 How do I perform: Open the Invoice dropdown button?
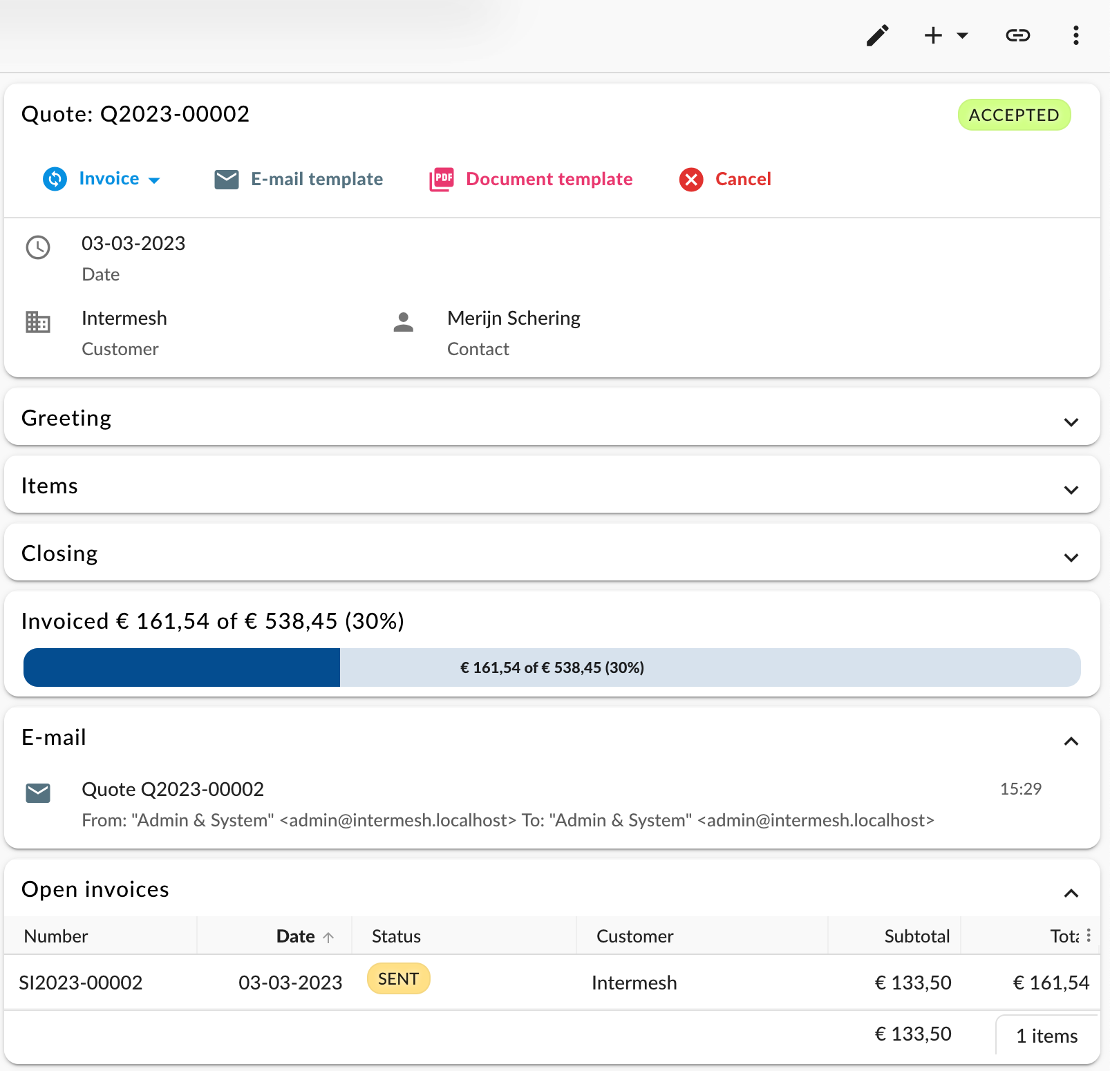tap(102, 179)
